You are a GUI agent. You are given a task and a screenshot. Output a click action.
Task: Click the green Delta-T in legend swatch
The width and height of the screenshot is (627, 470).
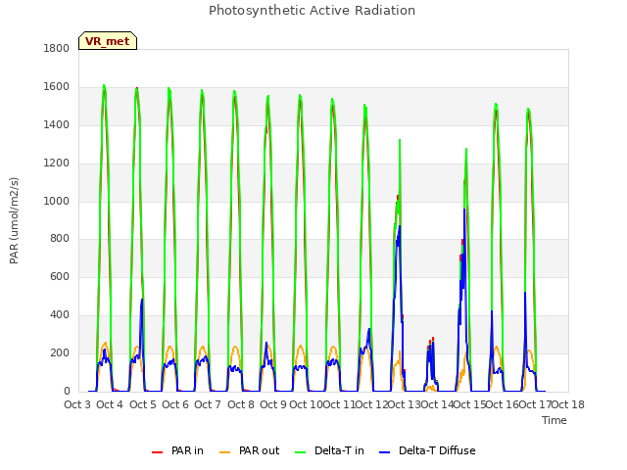pyautogui.click(x=301, y=452)
